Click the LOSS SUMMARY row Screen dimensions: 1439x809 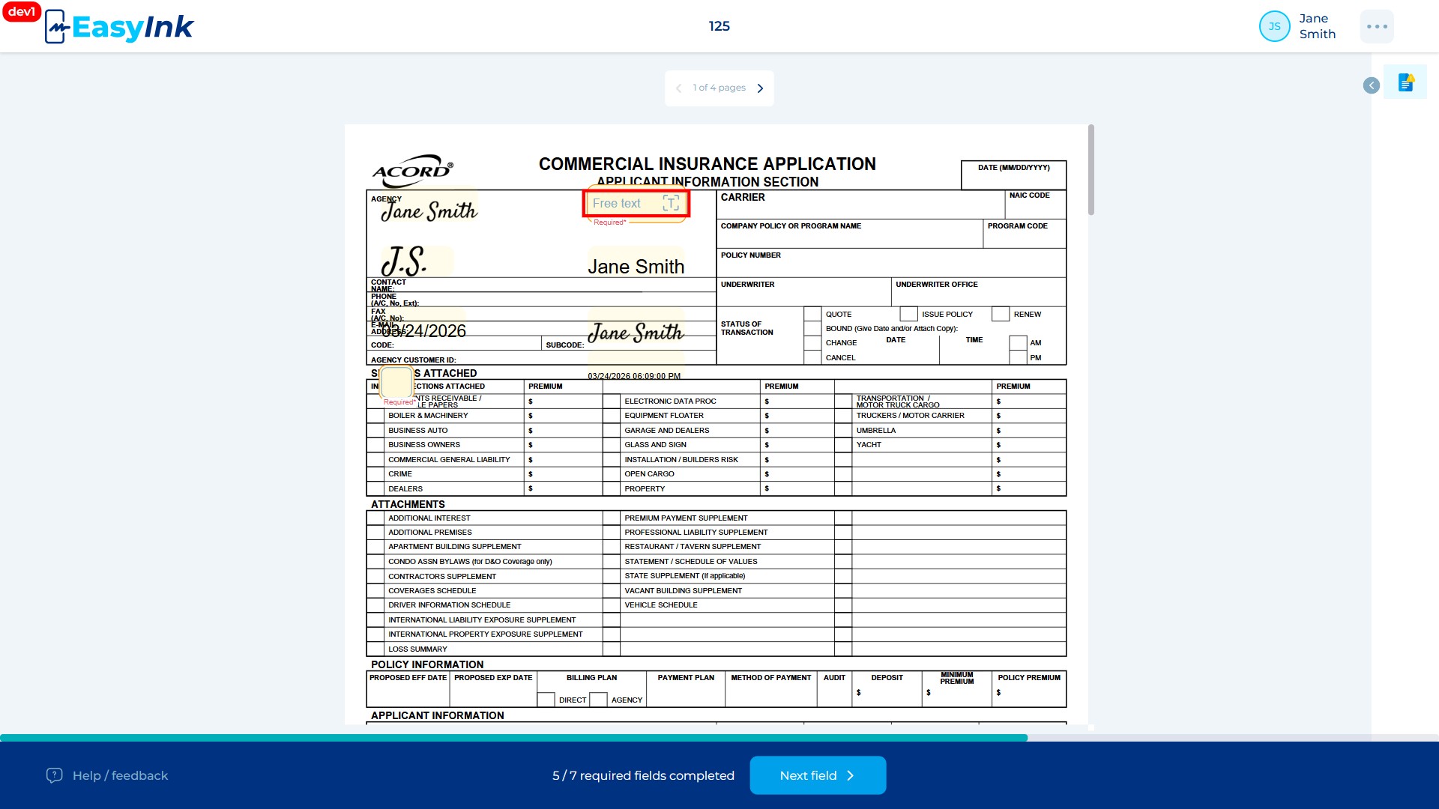[484, 649]
